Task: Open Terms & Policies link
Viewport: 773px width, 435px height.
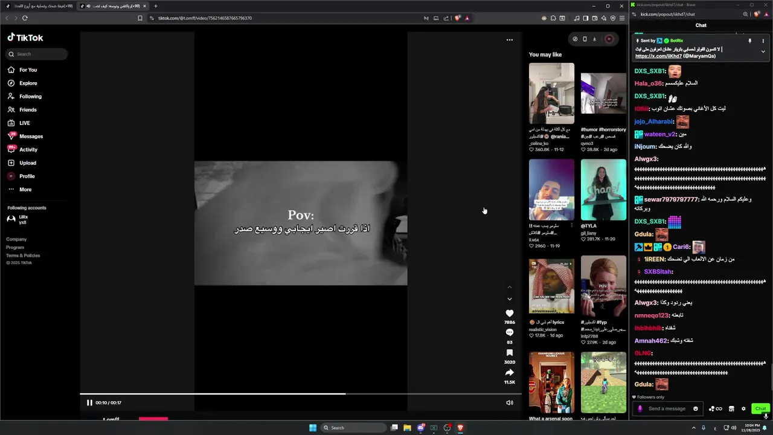Action: [23, 256]
